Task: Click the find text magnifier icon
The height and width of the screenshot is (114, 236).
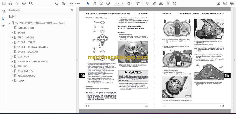Action: [31, 3]
